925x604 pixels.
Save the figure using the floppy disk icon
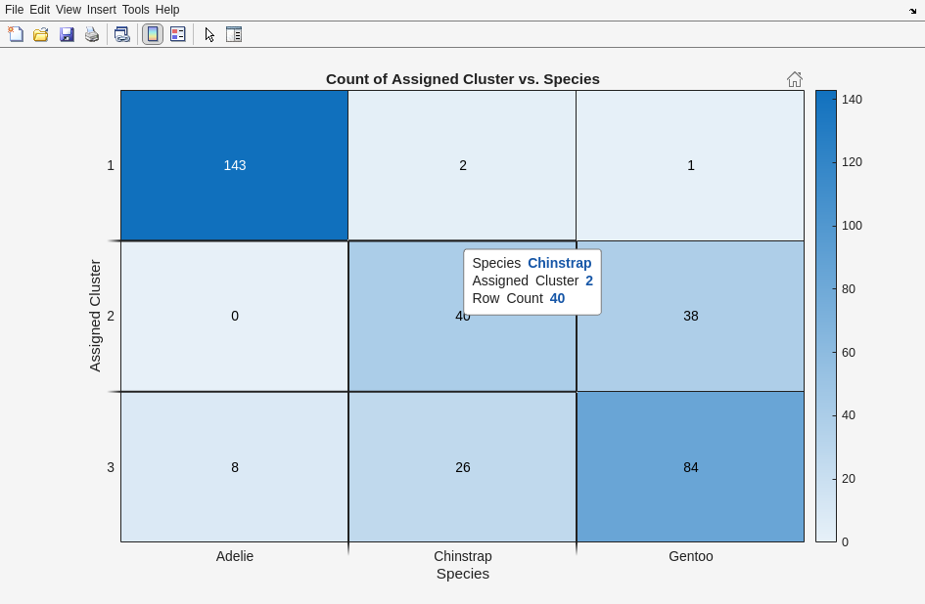67,34
